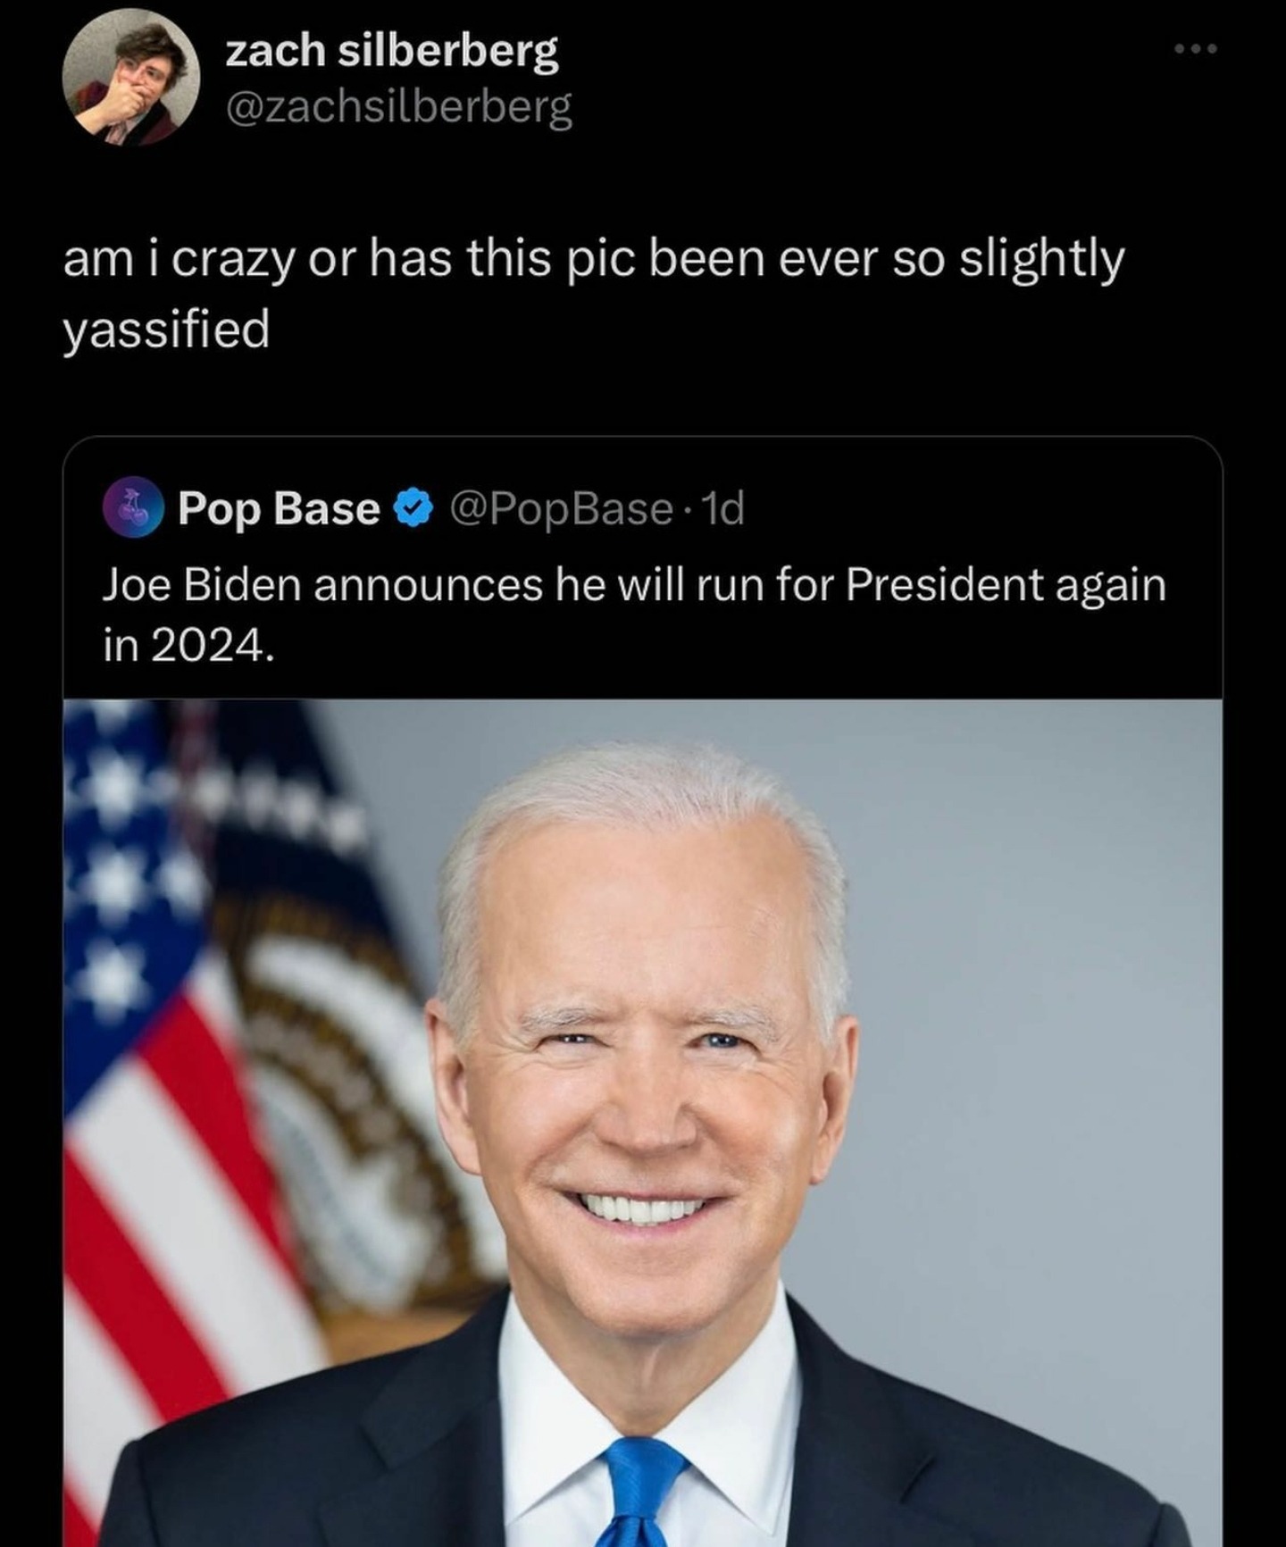The image size is (1286, 1547).
Task: Open the @zachsilberberg handle link
Action: 398,108
